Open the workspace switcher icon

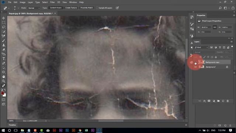[225, 8]
